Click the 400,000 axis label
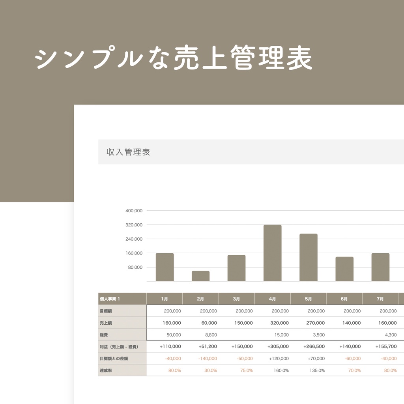The height and width of the screenshot is (404, 404). tap(134, 211)
